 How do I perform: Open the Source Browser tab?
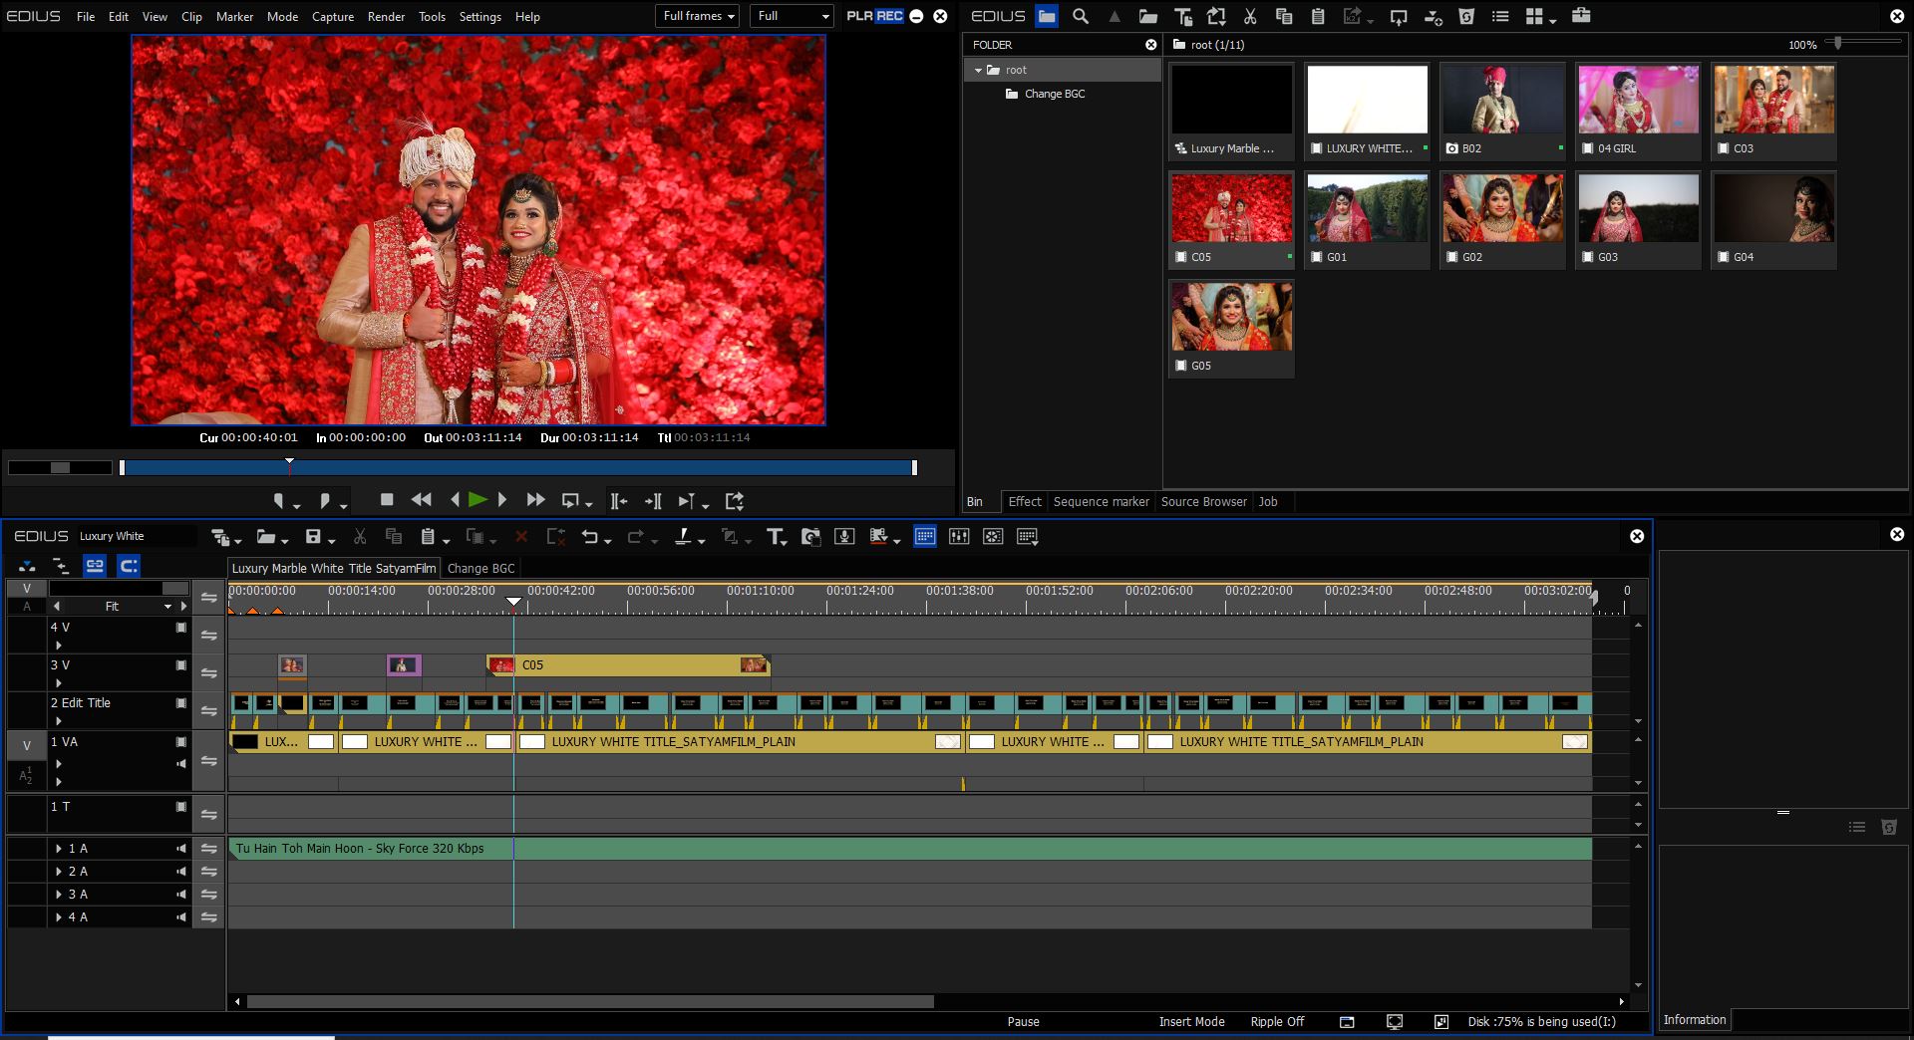click(1203, 502)
